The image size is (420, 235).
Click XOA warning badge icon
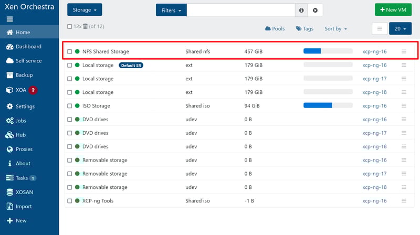click(x=33, y=90)
